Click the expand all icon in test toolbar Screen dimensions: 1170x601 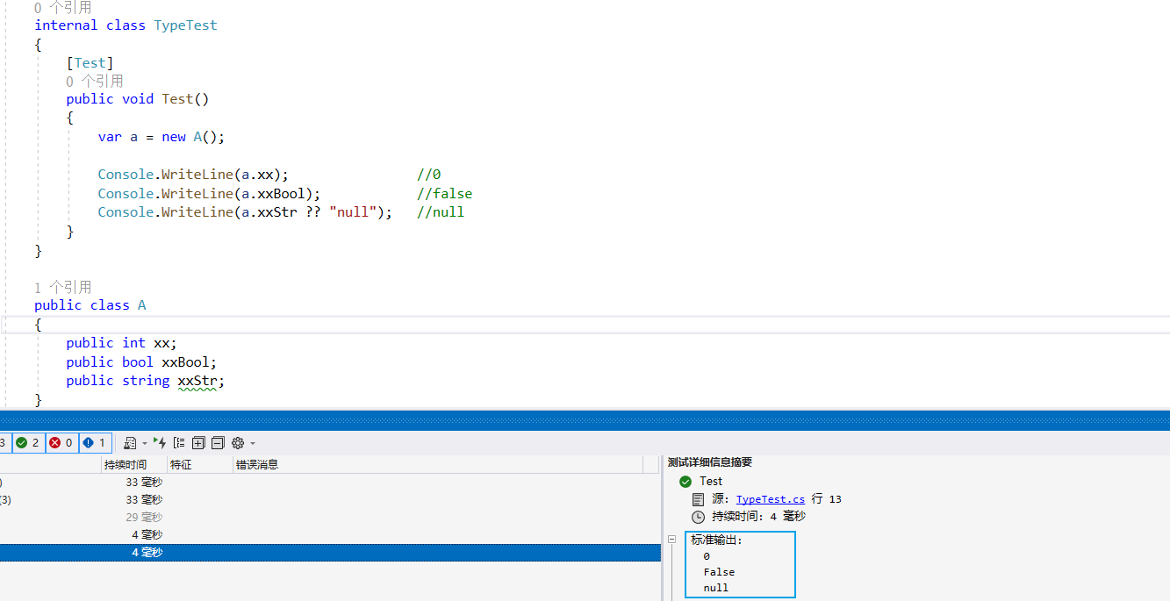point(198,443)
